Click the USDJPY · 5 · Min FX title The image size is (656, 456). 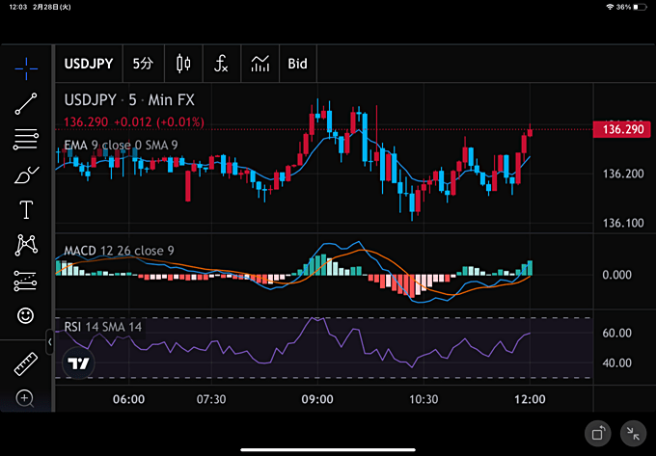(129, 100)
